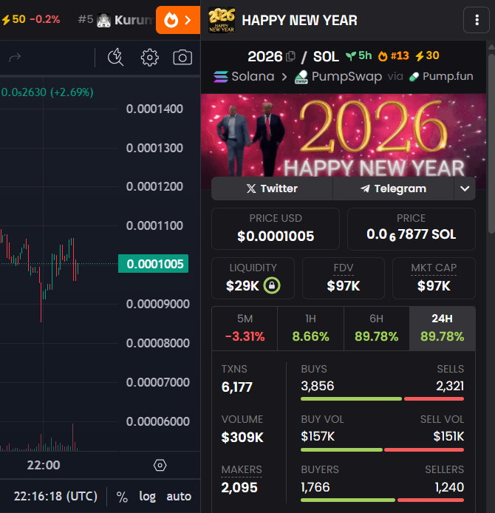Click the Solana chain logo
Viewport: 495px width, 513px height.
[x=221, y=77]
